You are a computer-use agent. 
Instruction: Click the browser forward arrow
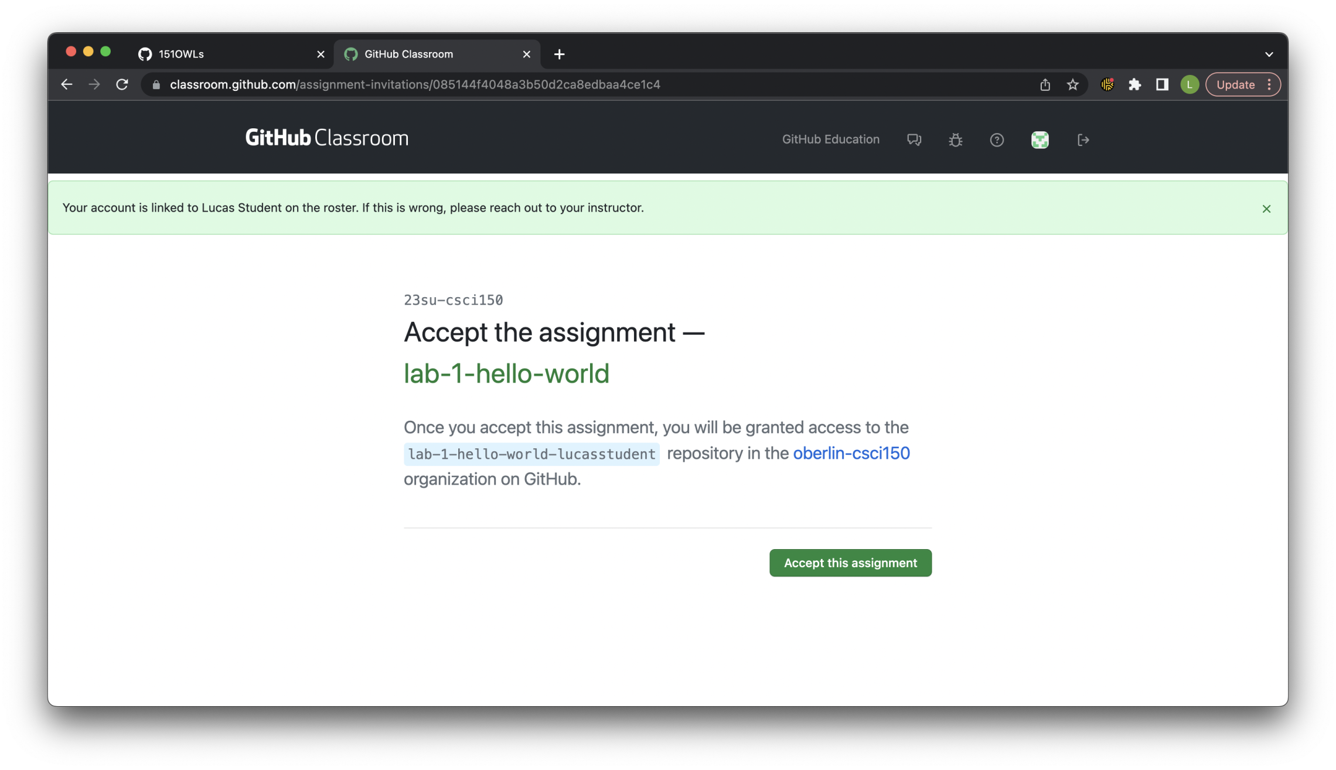(94, 84)
